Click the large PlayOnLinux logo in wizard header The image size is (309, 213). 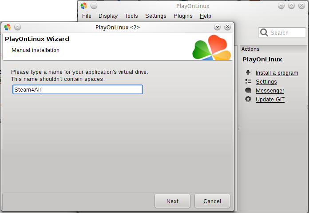[212, 48]
